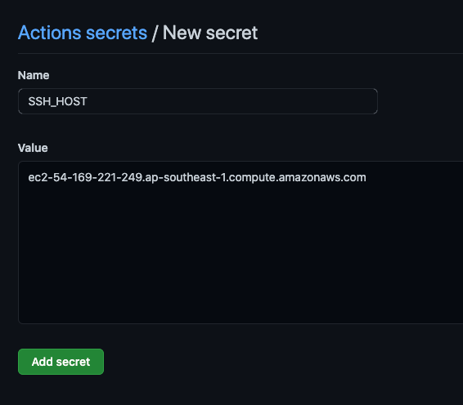Click the amazonaws.com portion of the value

[322, 177]
